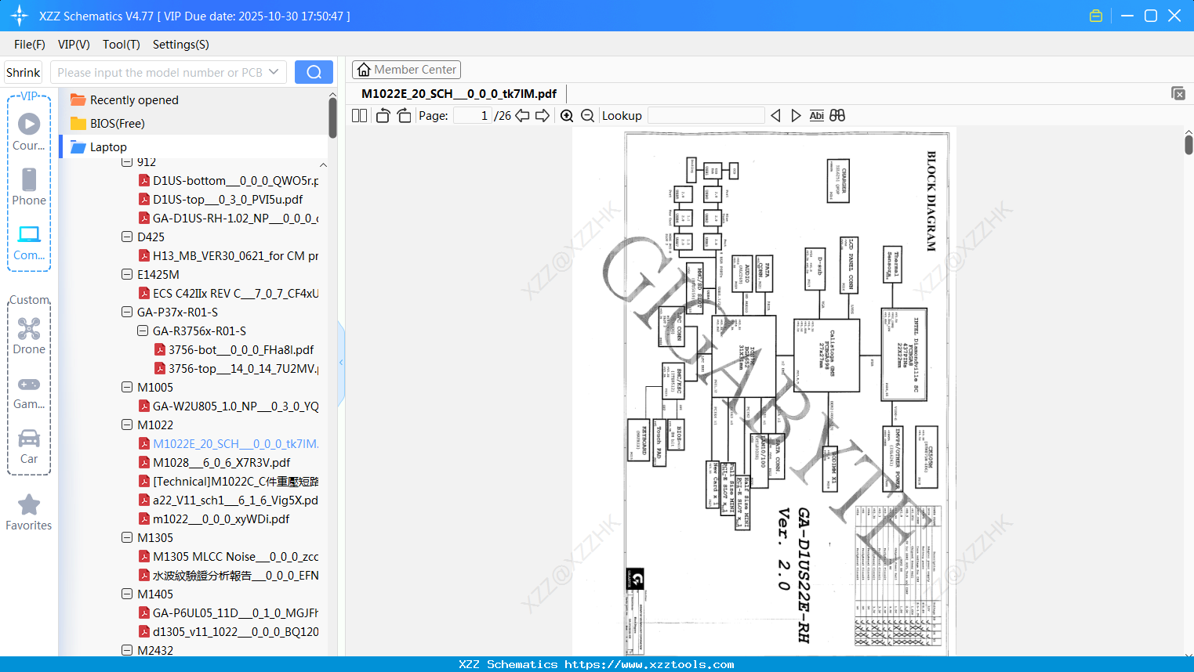1194x672 pixels.
Task: Click the page number field
Action: (472, 116)
